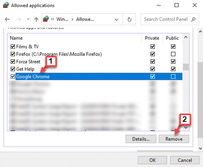
Task: Uncheck the Get Help app checkbox
Action: click(13, 69)
